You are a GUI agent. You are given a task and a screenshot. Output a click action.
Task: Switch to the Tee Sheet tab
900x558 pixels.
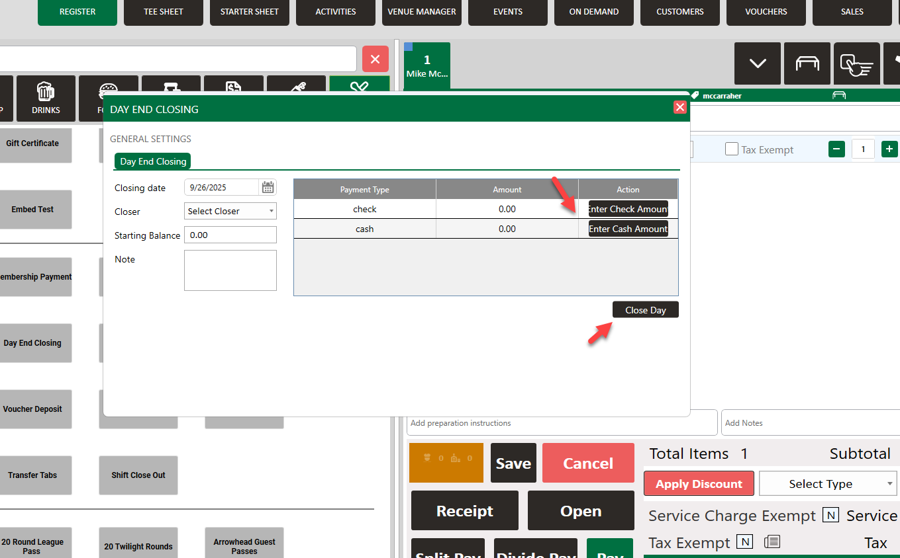tap(163, 12)
